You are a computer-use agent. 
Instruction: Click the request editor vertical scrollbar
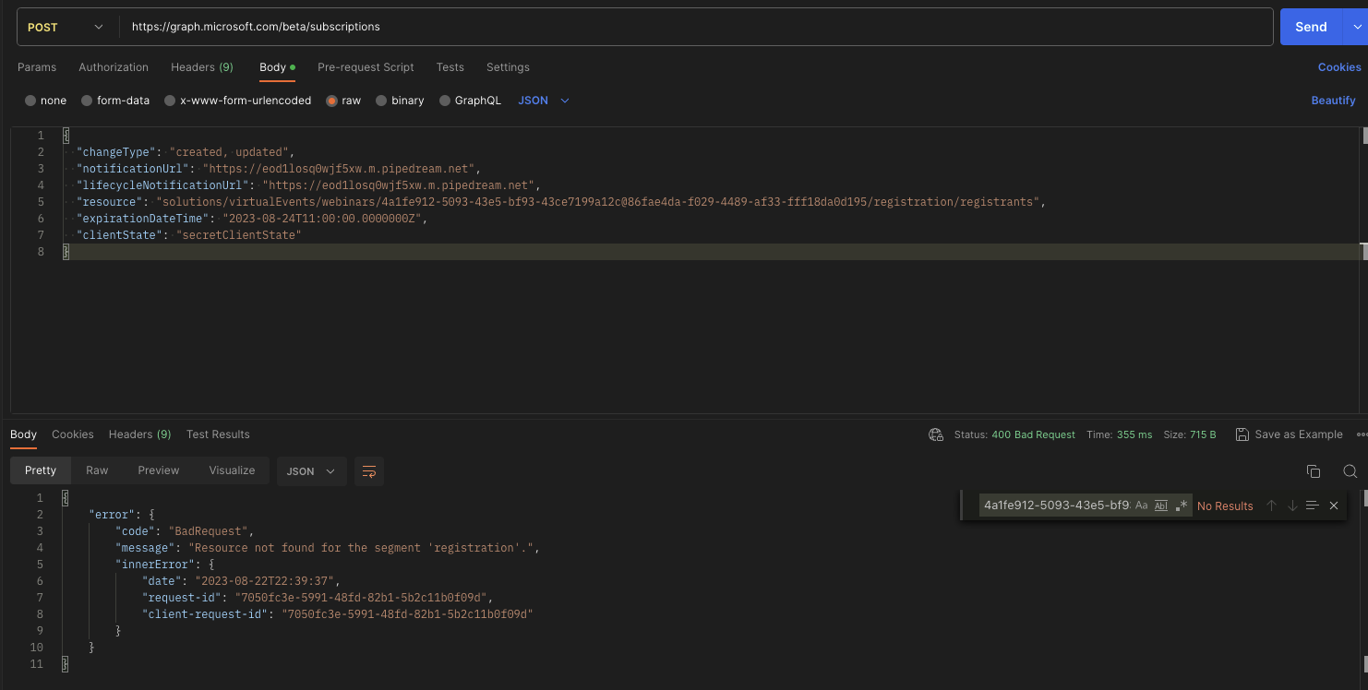pyautogui.click(x=1364, y=137)
